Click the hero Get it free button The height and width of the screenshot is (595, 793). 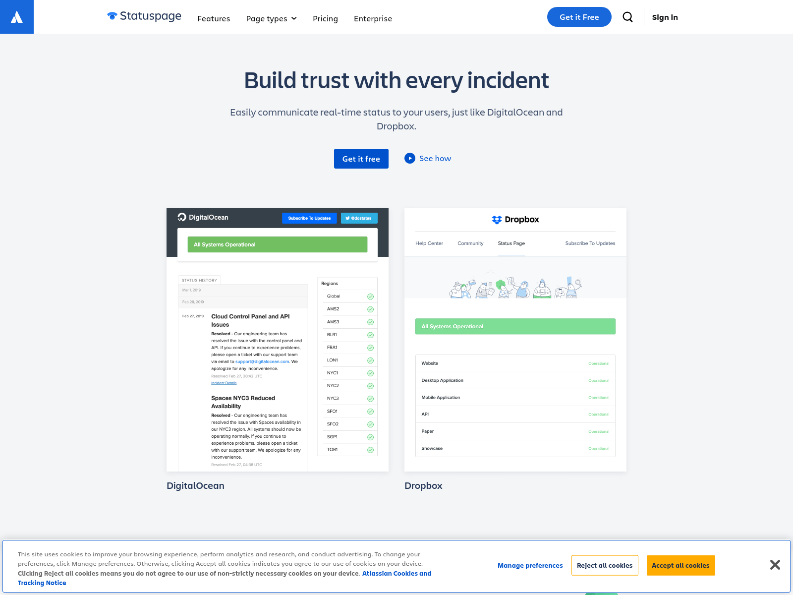tap(361, 159)
